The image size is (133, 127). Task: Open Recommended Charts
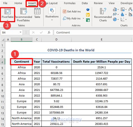click(103, 15)
